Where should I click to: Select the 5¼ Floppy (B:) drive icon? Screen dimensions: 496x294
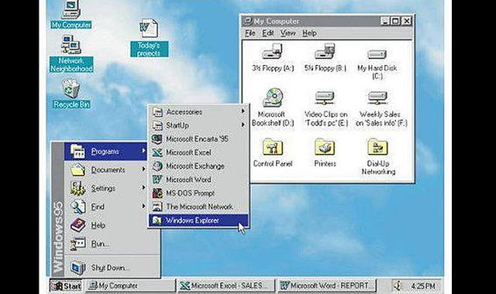(325, 52)
